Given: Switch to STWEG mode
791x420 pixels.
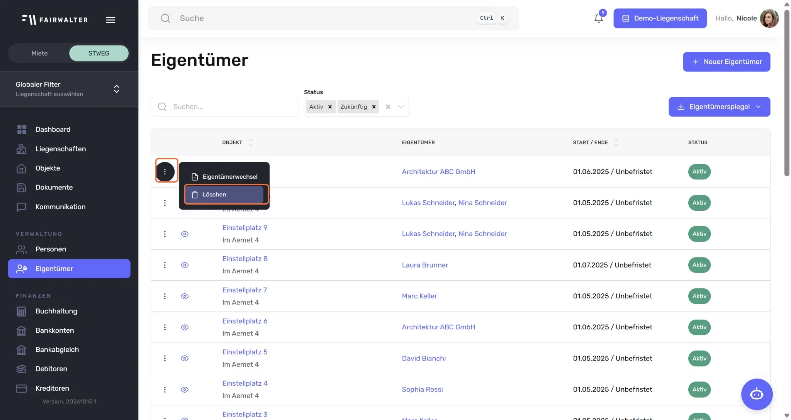Looking at the screenshot, I should (99, 53).
